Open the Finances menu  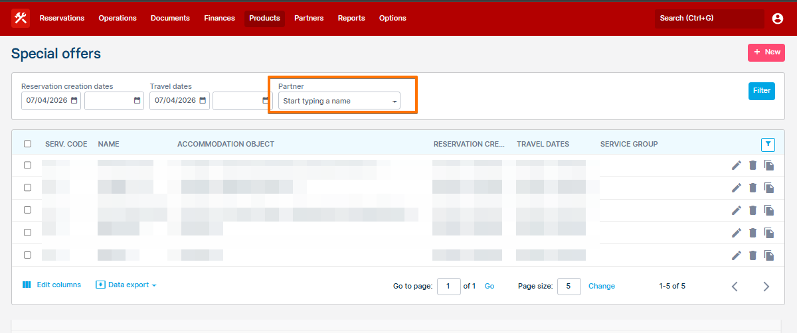pos(219,18)
